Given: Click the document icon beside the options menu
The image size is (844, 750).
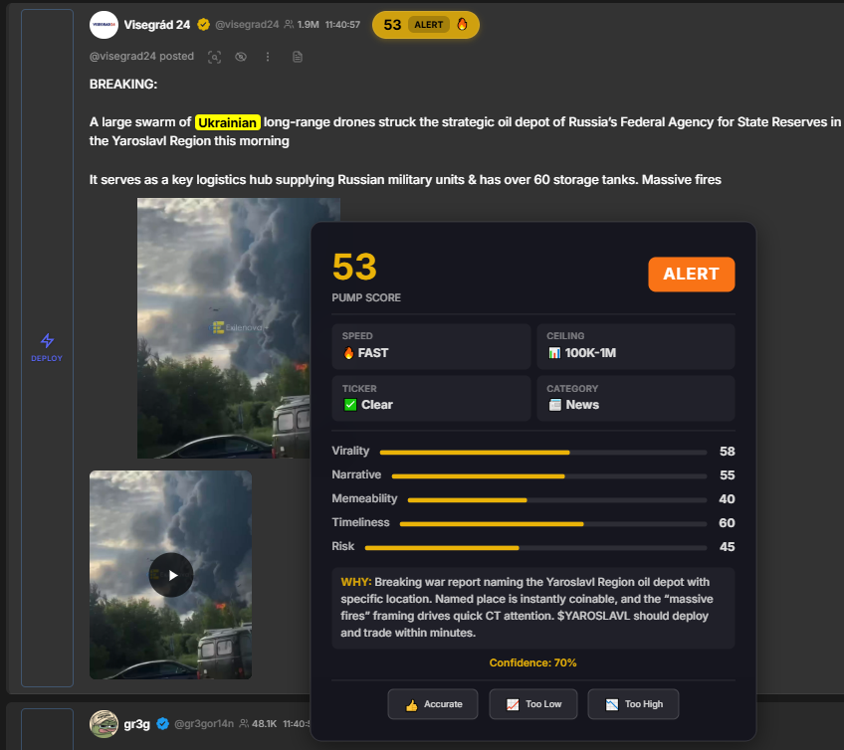Looking at the screenshot, I should (298, 57).
